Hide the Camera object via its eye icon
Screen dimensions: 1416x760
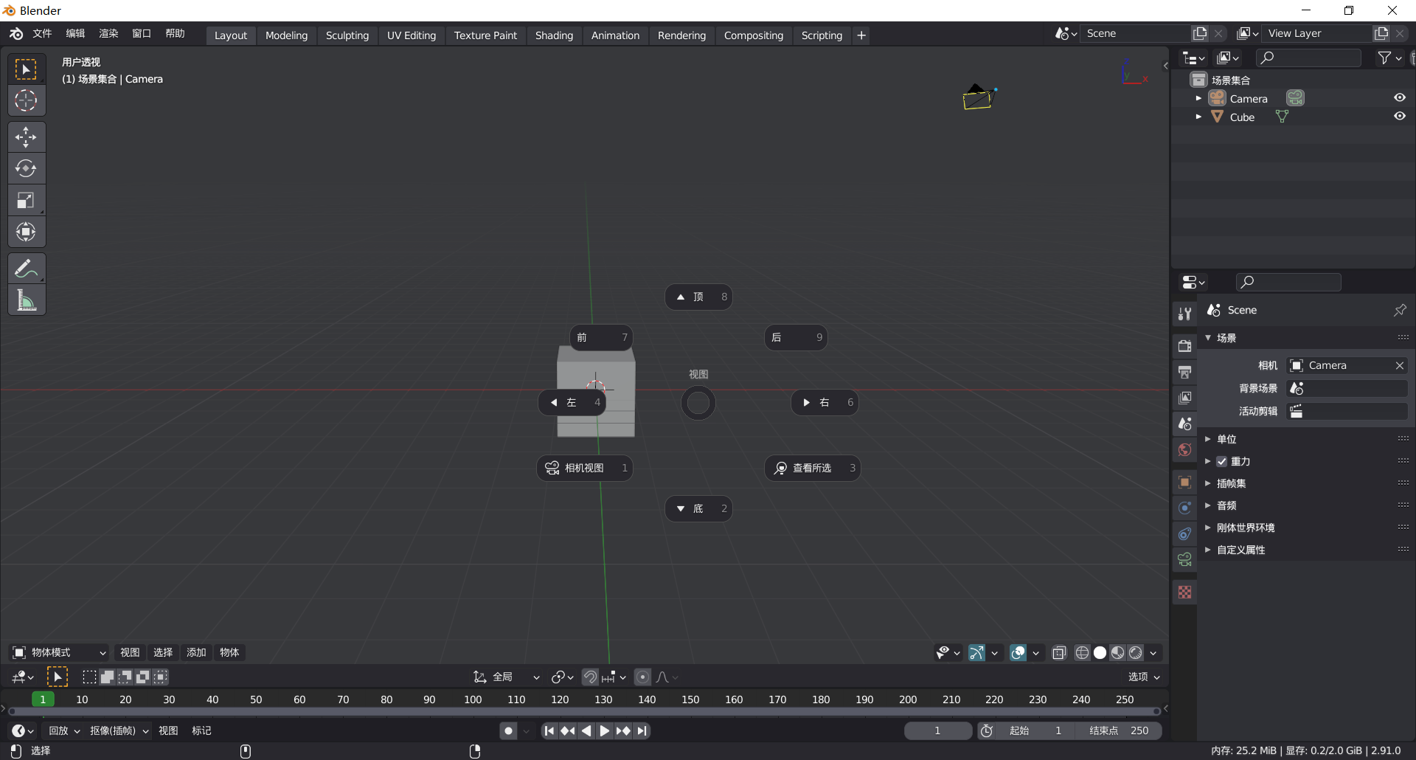coord(1399,97)
